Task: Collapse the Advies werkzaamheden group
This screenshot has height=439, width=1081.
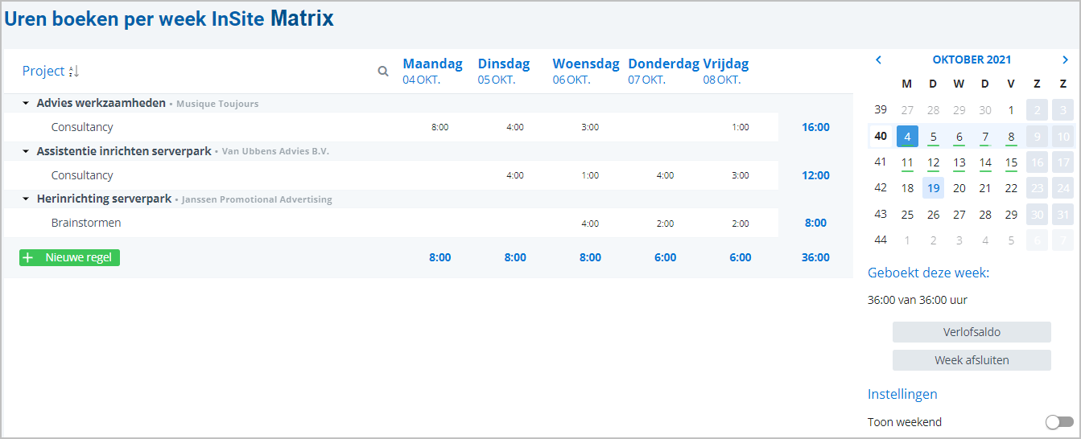Action: 26,104
